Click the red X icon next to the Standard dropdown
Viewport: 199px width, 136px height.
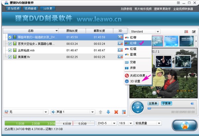(x=186, y=31)
